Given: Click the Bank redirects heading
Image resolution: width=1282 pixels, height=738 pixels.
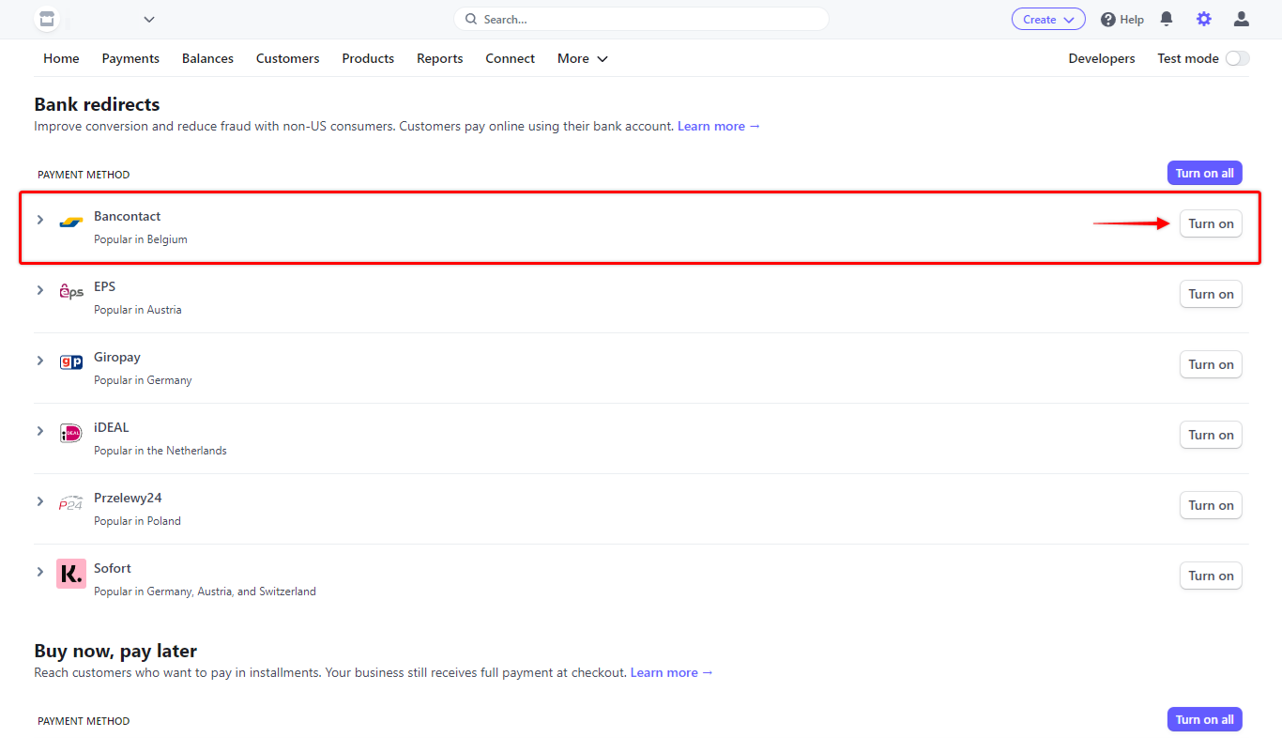Looking at the screenshot, I should tap(97, 104).
